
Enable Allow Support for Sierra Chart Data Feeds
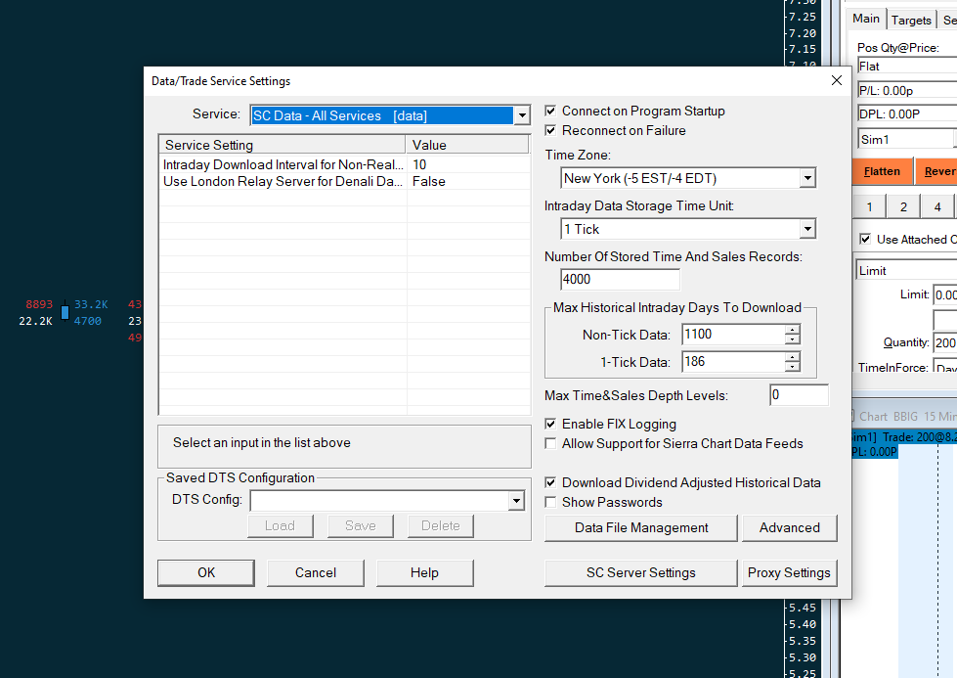click(550, 443)
